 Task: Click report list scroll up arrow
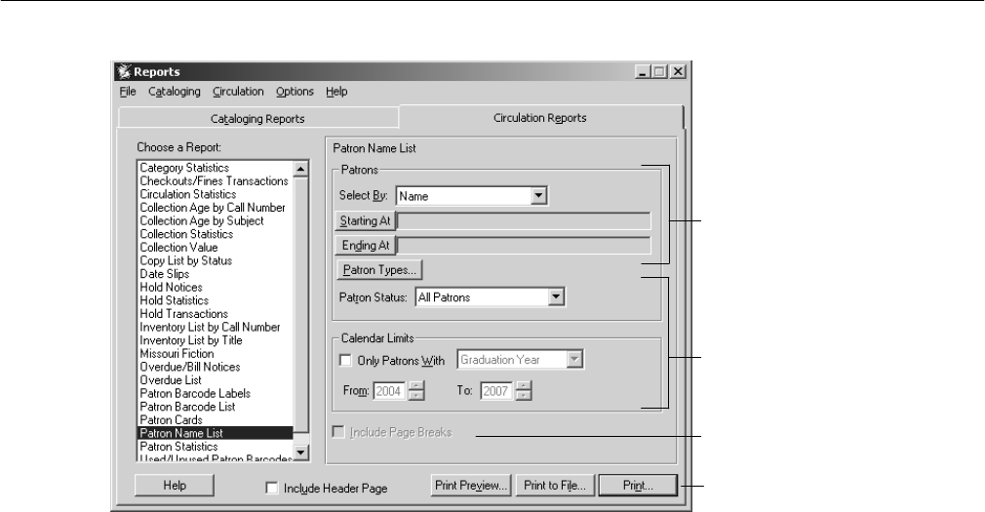pyautogui.click(x=301, y=169)
